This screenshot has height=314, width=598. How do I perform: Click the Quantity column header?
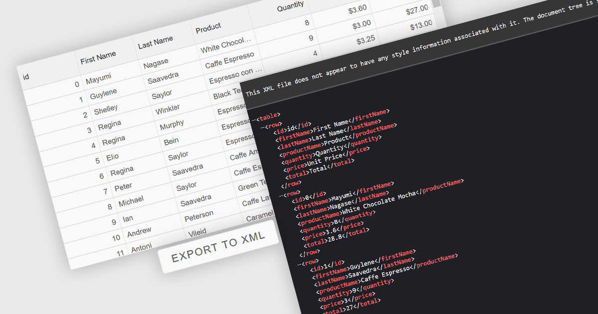pos(290,7)
